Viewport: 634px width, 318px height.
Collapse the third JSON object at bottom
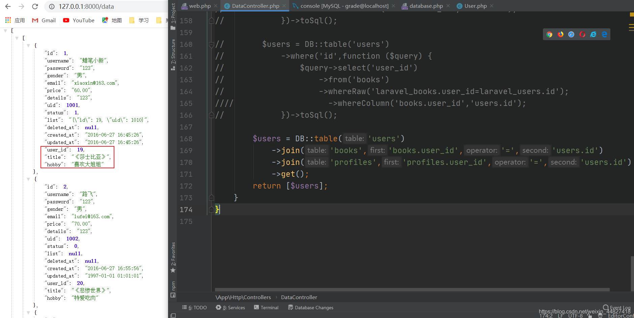point(28,313)
